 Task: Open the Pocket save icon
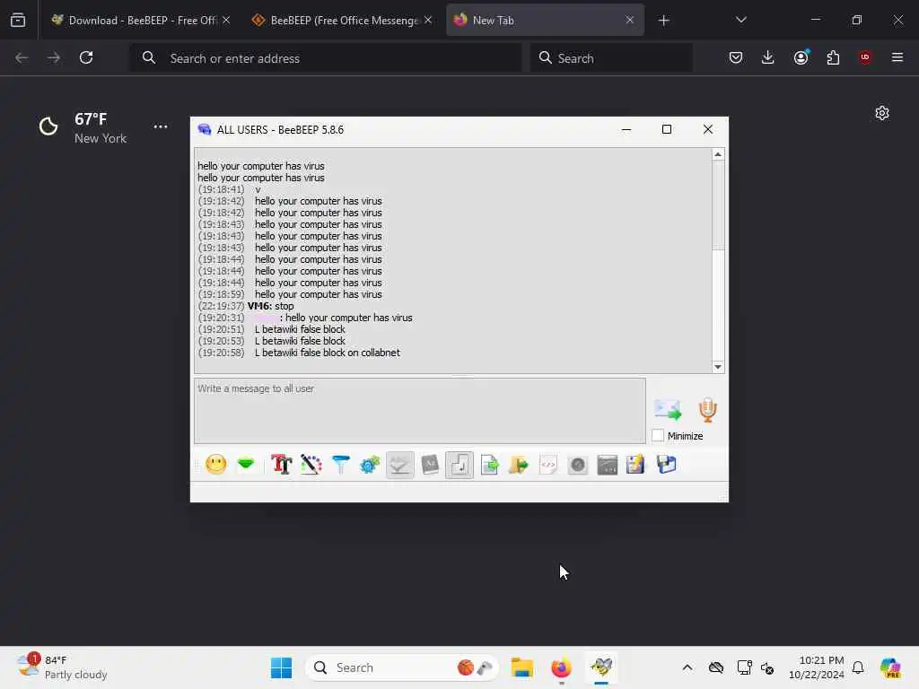736,57
